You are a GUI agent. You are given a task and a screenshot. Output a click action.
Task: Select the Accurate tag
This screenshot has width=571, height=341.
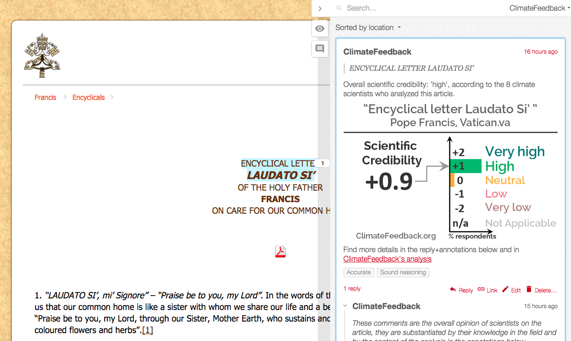359,273
